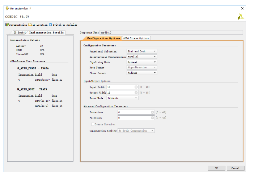Clear the Input Width field icon

[136, 87]
